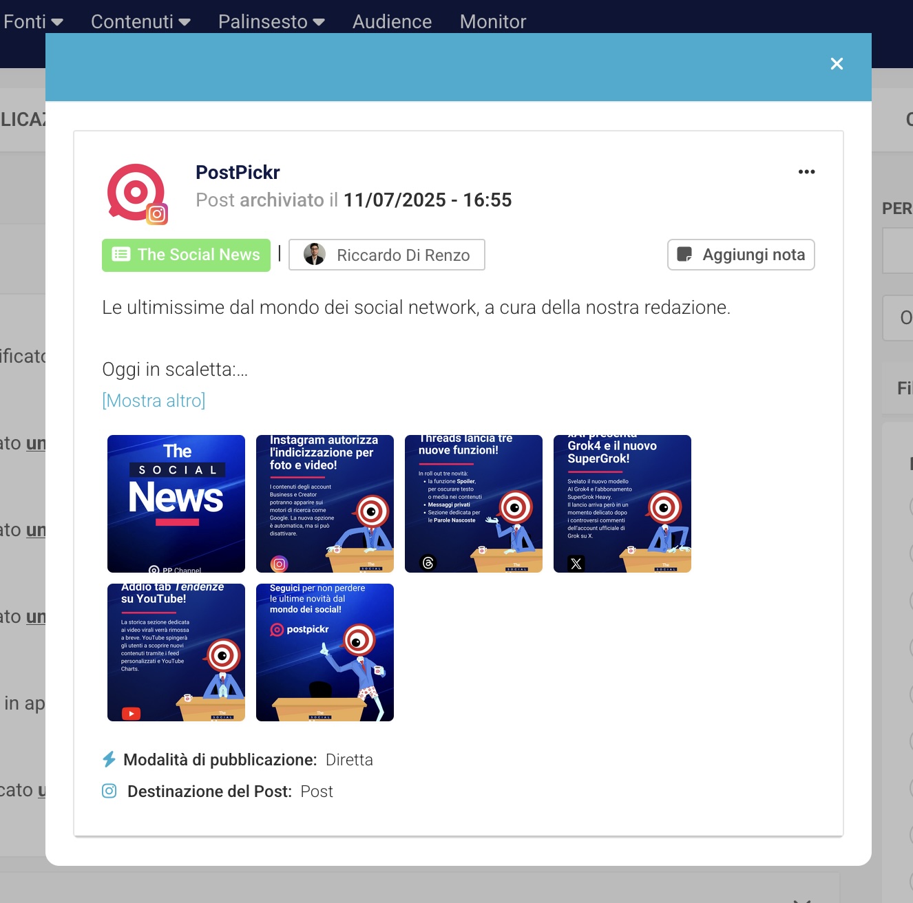Open the three-dot post options menu
Viewport: 913px width, 903px height.
pyautogui.click(x=806, y=172)
